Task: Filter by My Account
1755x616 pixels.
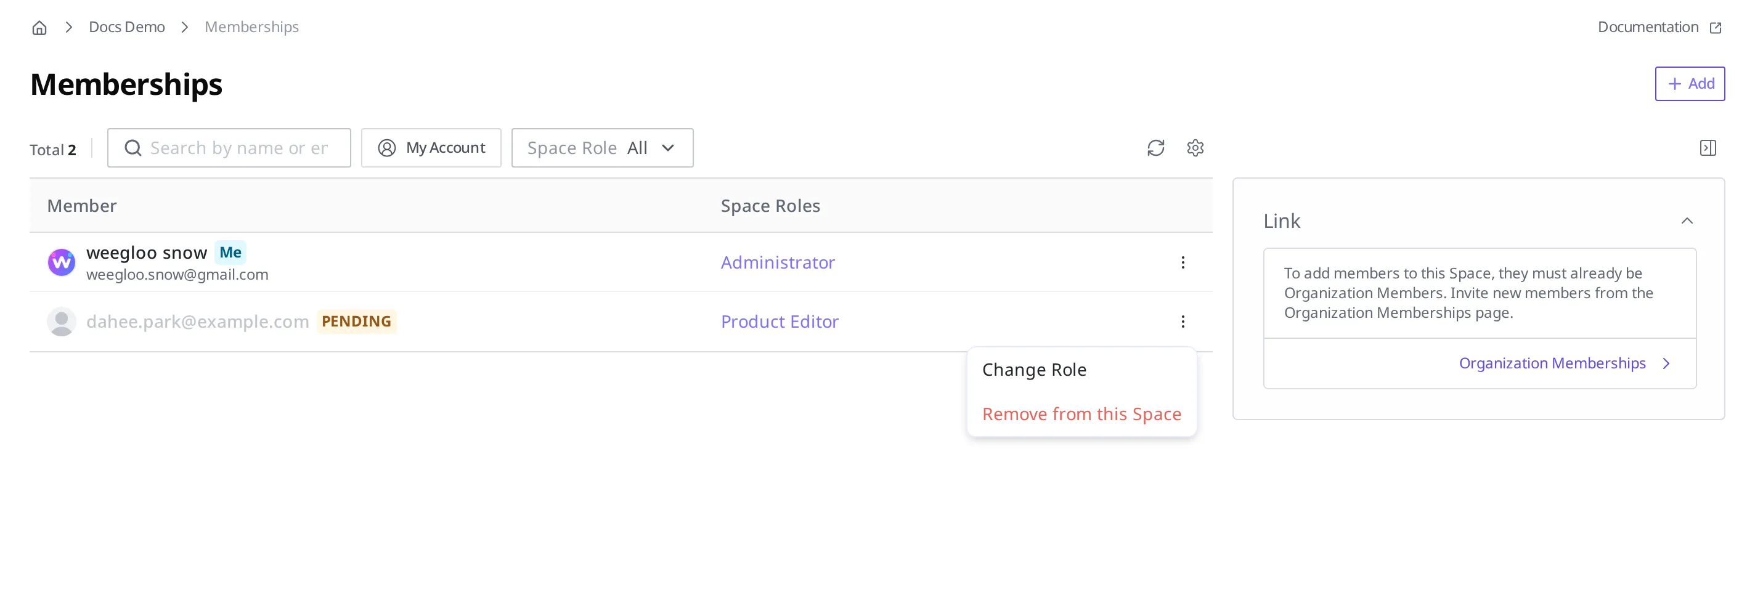Action: [431, 148]
